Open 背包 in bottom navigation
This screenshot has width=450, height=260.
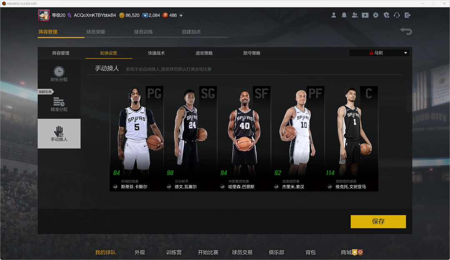310,252
